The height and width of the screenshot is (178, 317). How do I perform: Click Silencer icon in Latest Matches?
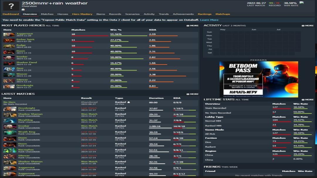pos(10,157)
